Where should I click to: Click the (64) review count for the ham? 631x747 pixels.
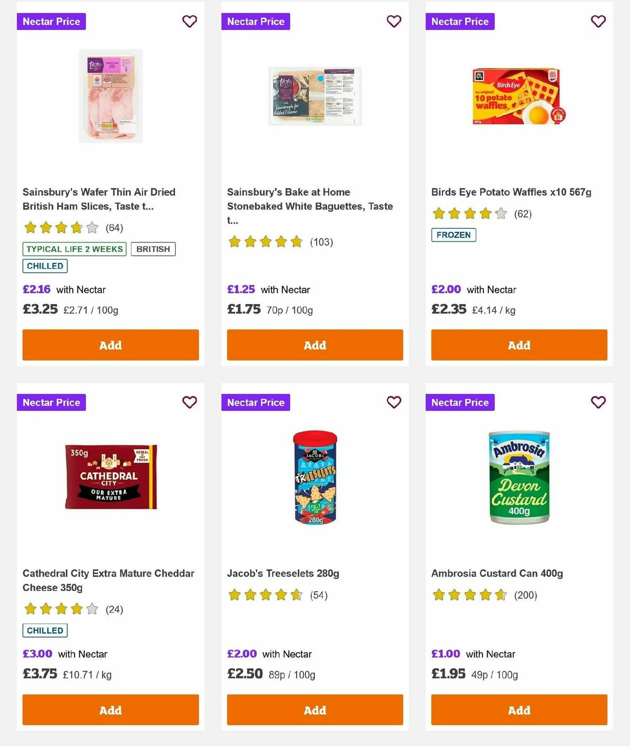[x=114, y=228]
